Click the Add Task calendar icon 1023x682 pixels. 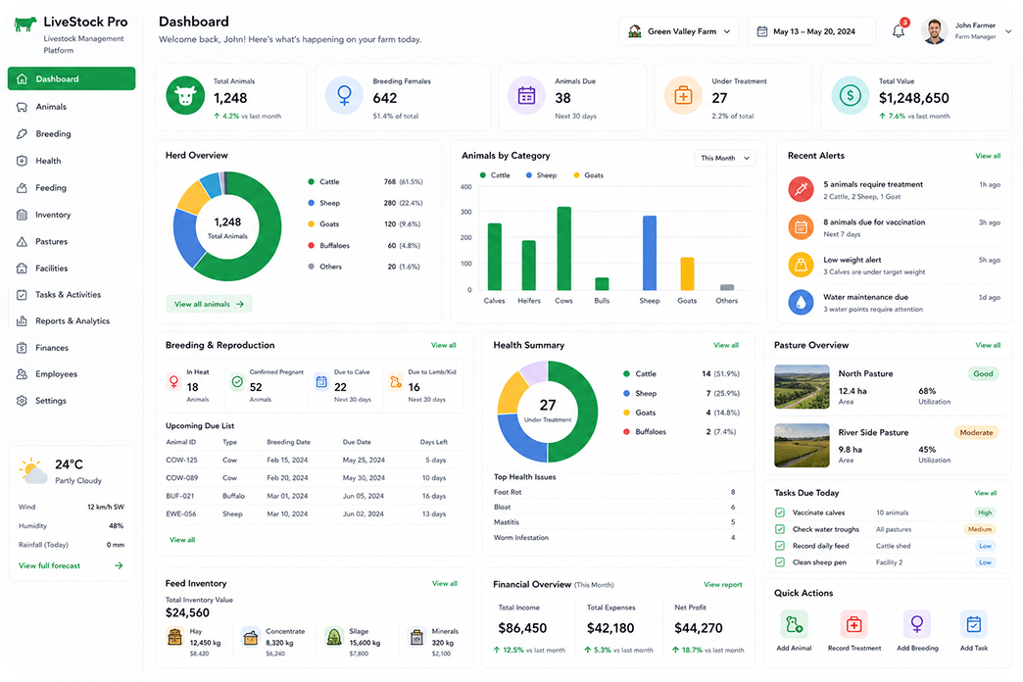(x=973, y=624)
